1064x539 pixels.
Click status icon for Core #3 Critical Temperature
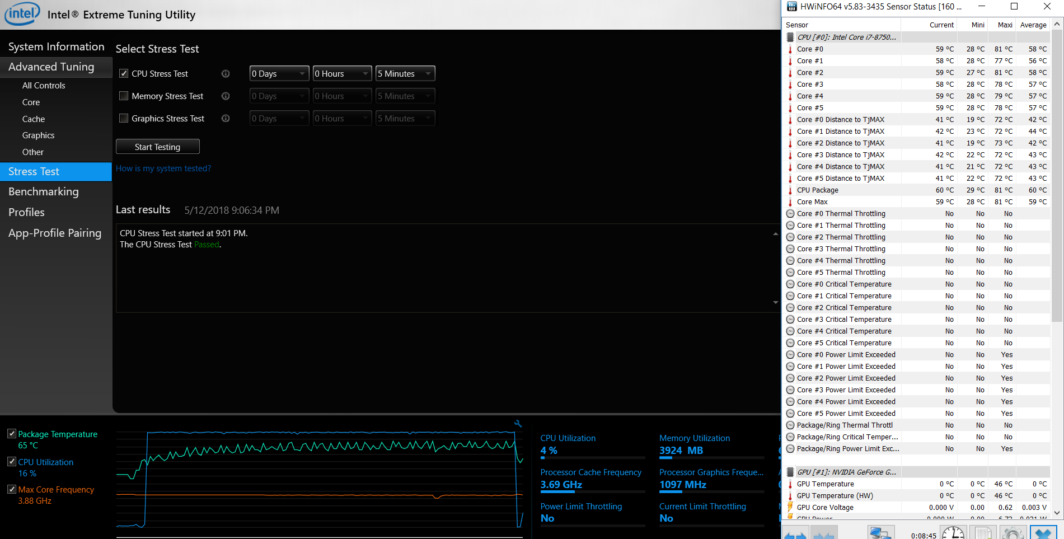[790, 320]
